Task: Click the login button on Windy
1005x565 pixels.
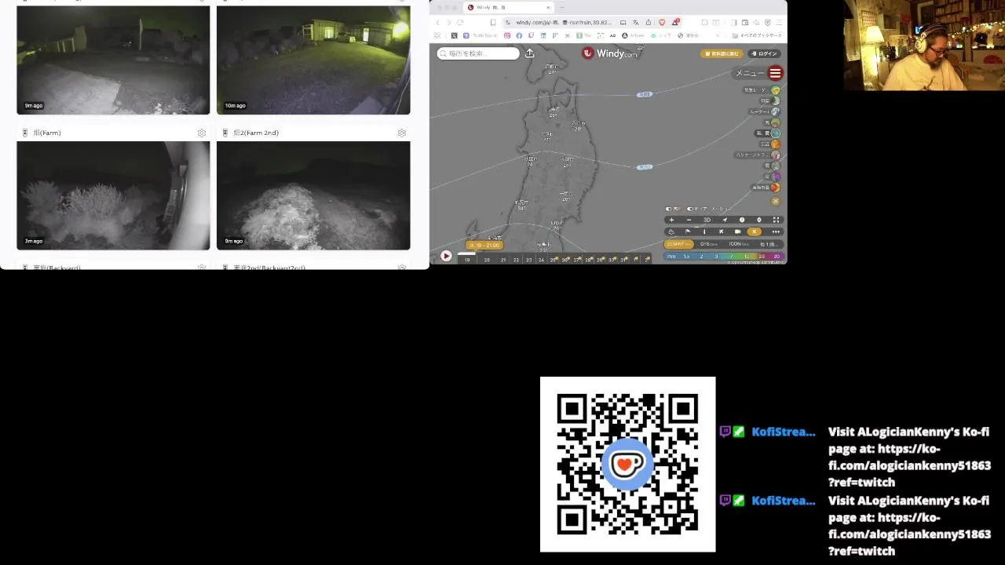Action: point(764,53)
